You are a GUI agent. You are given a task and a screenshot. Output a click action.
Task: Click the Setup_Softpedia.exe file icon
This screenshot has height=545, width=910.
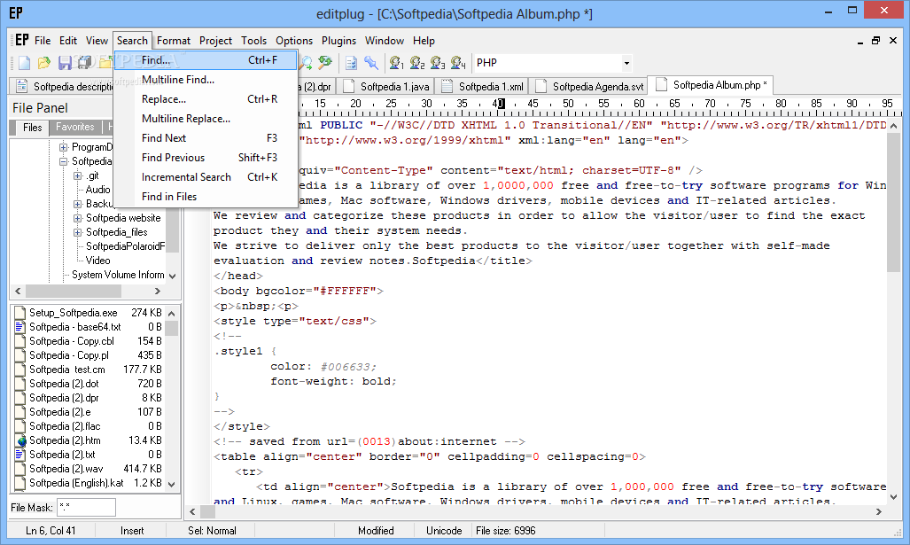pyautogui.click(x=20, y=313)
